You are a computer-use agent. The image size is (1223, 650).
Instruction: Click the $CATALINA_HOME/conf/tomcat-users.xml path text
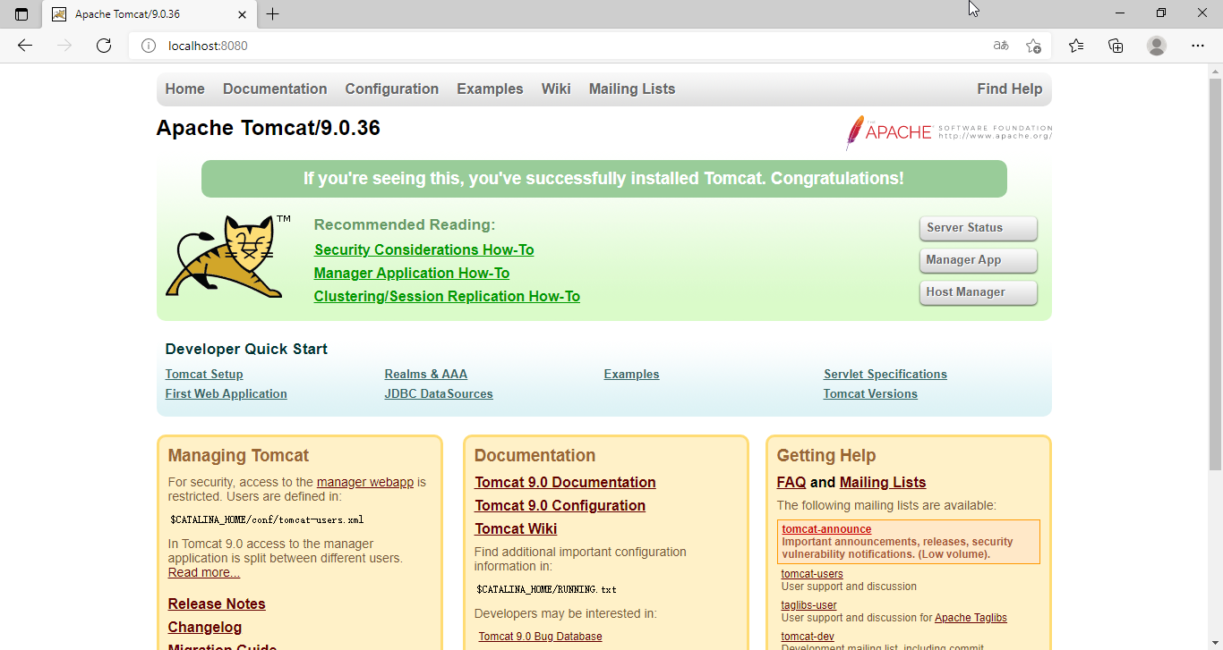click(267, 519)
